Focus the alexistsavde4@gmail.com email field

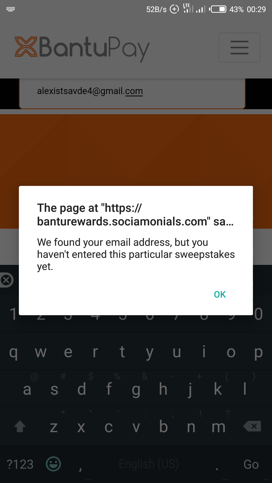pyautogui.click(x=132, y=93)
